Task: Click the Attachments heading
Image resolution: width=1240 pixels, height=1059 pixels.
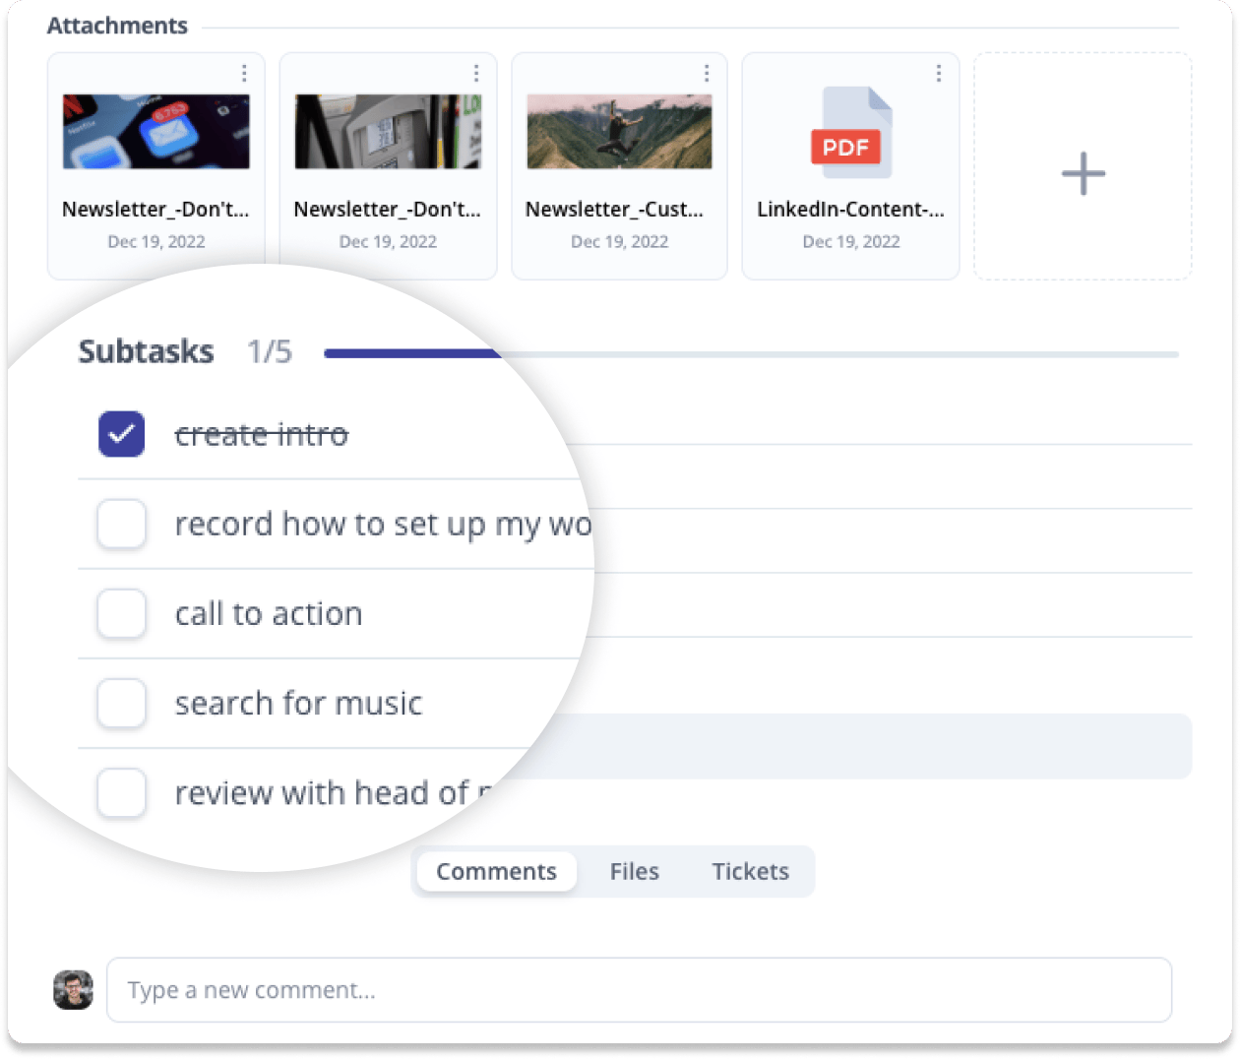Action: coord(117,26)
